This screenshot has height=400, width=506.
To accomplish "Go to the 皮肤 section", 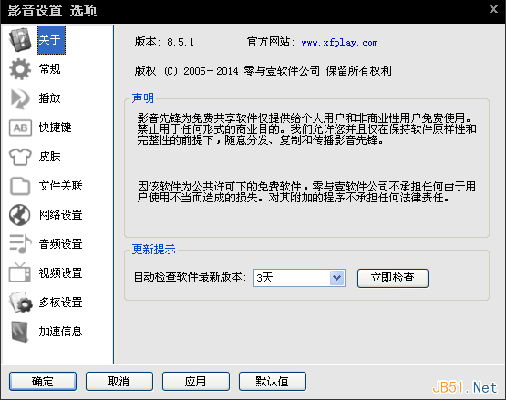I will pyautogui.click(x=50, y=157).
